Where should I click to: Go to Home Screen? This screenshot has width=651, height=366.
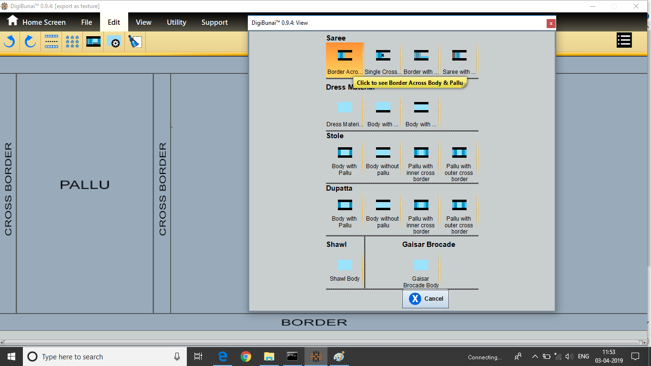[x=36, y=22]
